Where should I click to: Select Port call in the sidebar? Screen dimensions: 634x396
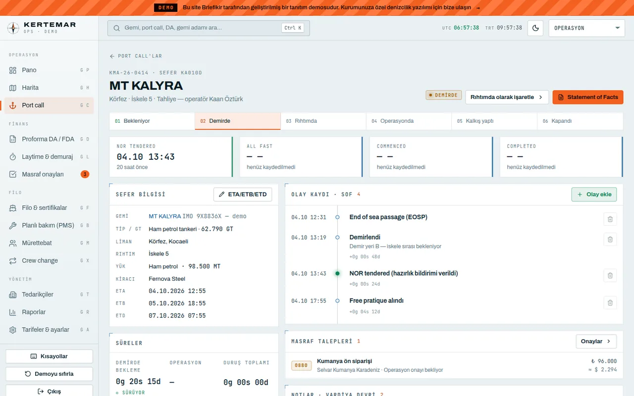pos(49,105)
